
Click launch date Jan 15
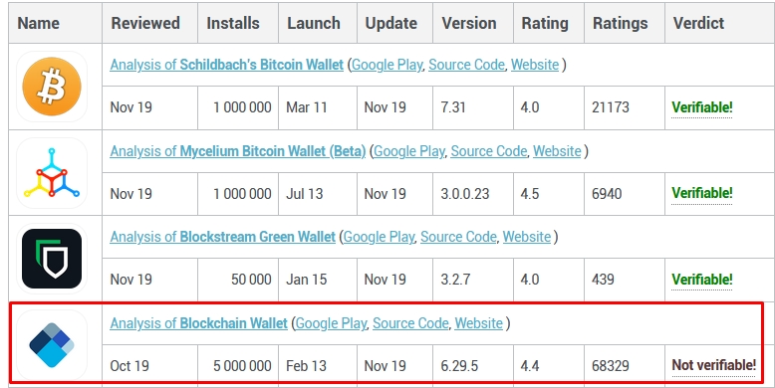[307, 280]
